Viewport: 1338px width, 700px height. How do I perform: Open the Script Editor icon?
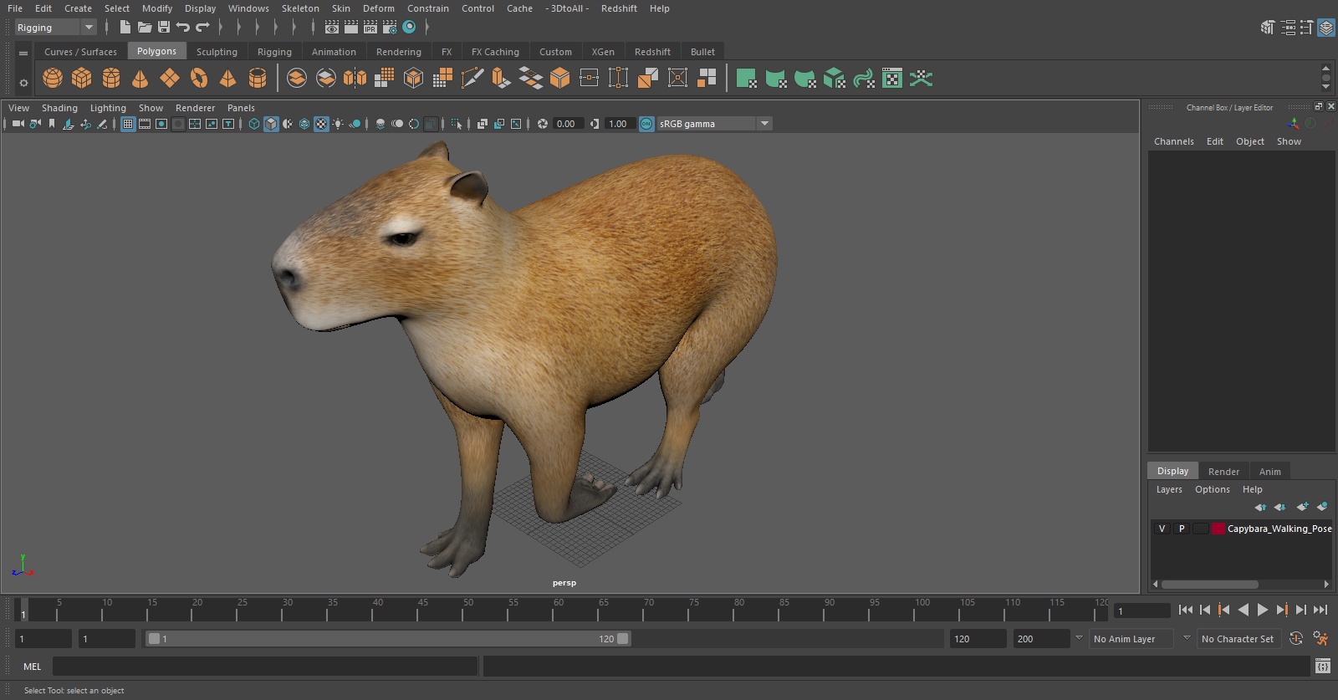(x=1322, y=666)
